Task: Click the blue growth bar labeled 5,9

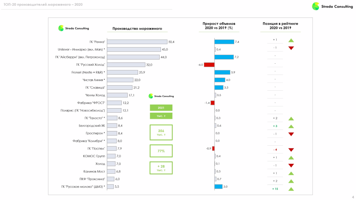Action: (x=222, y=72)
